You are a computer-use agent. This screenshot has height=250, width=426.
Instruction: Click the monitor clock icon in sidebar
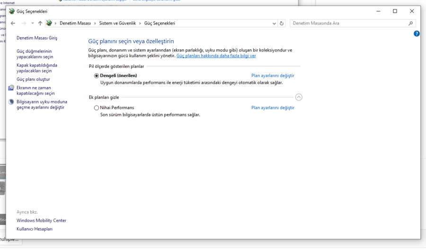11,88
